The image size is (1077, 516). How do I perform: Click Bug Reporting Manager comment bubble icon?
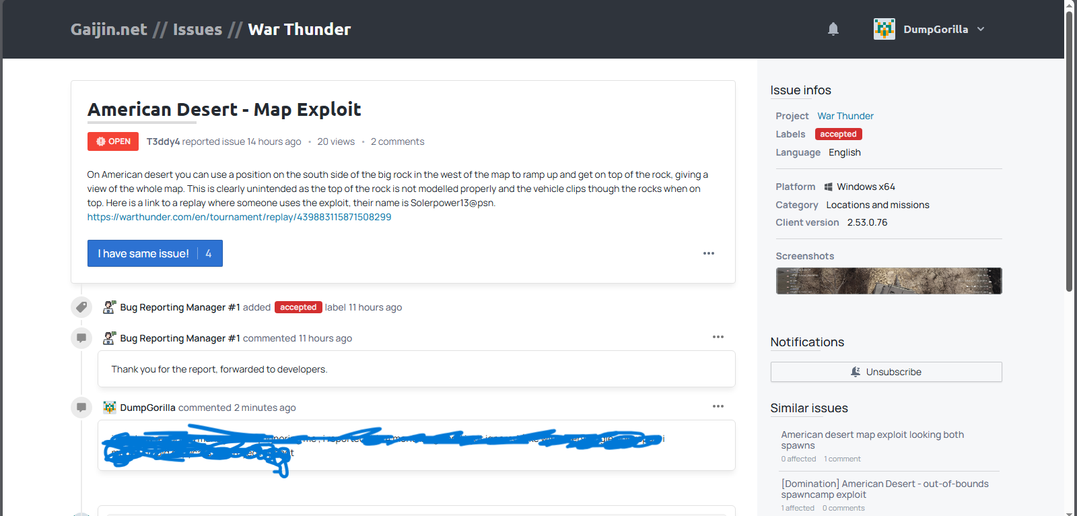tap(81, 337)
